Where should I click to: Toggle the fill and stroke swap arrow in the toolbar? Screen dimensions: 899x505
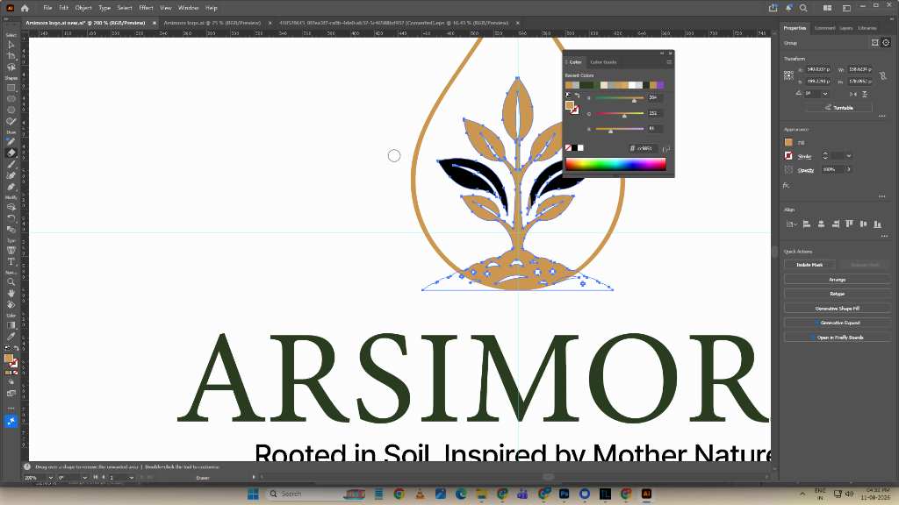click(x=16, y=348)
